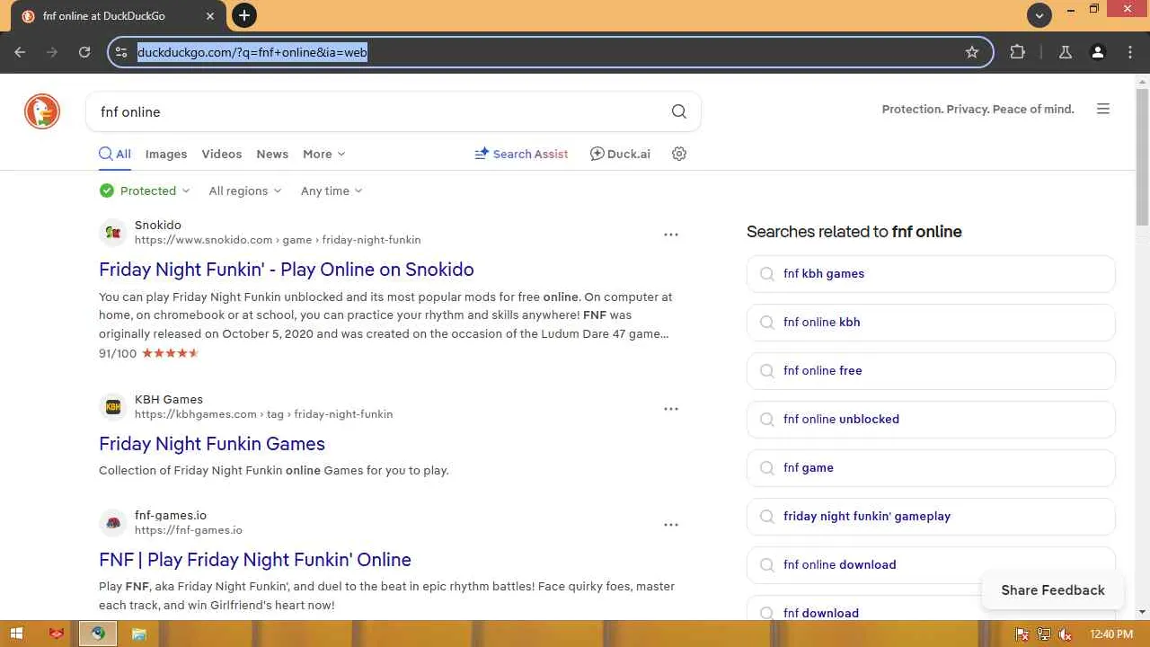Select the All results tab
This screenshot has width=1150, height=647.
coord(115,154)
